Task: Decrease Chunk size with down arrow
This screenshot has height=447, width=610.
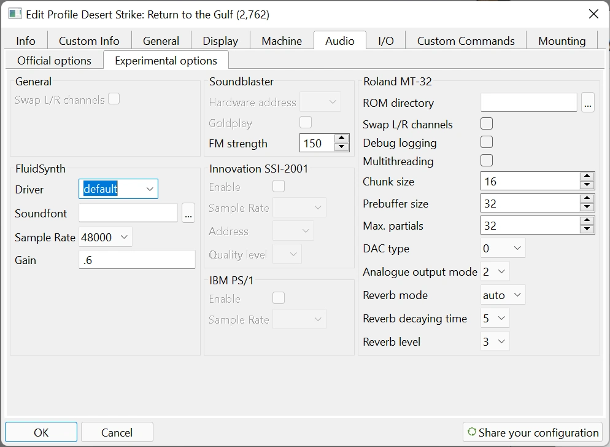Action: click(x=587, y=185)
